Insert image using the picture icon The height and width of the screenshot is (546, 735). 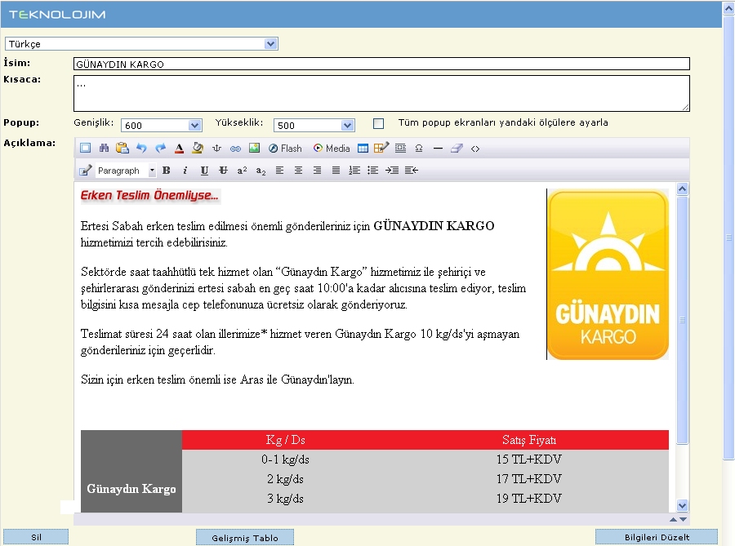coord(254,149)
